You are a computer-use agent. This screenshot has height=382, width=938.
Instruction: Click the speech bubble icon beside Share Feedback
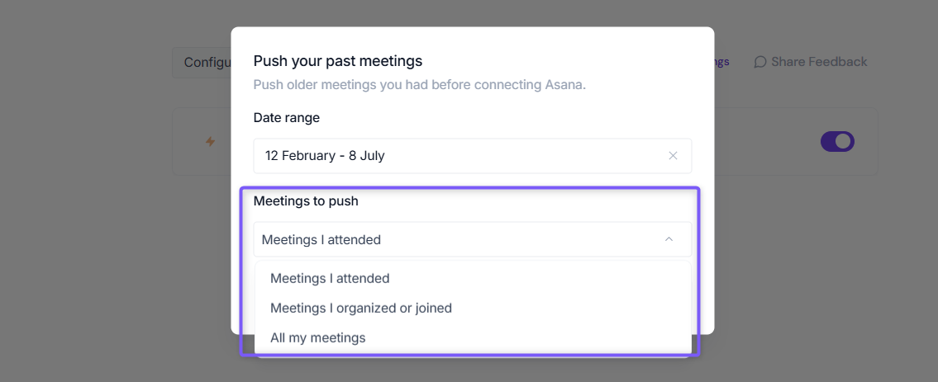[x=760, y=62]
